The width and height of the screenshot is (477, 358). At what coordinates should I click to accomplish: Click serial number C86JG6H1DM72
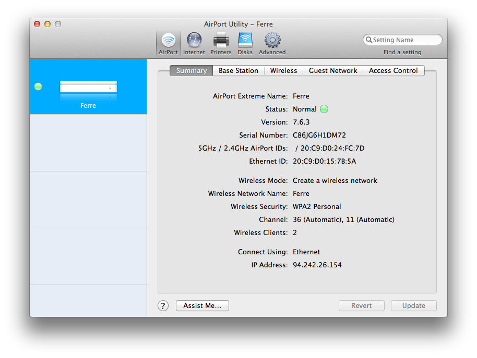[319, 135]
